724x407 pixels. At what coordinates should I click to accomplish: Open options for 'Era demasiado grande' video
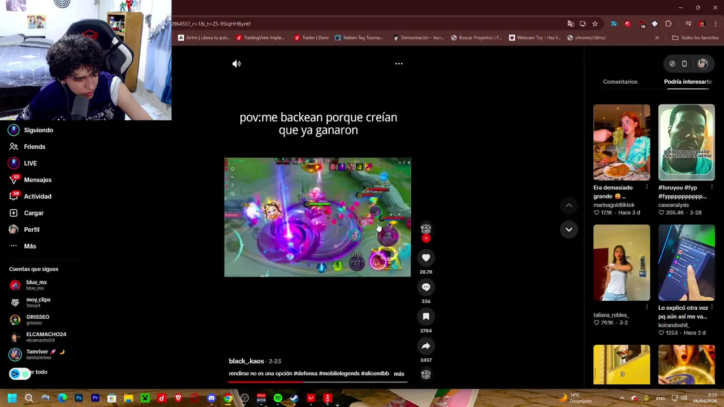click(x=647, y=187)
